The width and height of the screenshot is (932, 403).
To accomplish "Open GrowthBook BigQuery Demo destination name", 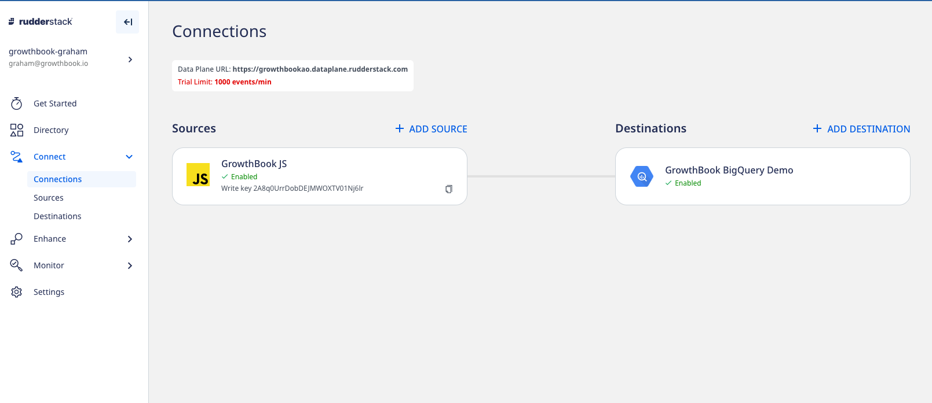I will click(x=729, y=170).
